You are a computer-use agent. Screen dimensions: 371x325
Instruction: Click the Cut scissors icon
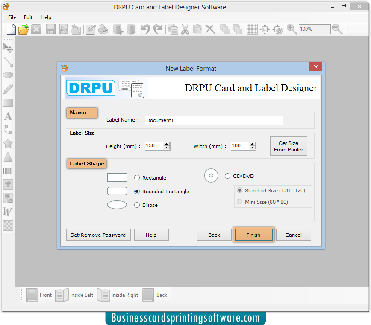click(185, 29)
